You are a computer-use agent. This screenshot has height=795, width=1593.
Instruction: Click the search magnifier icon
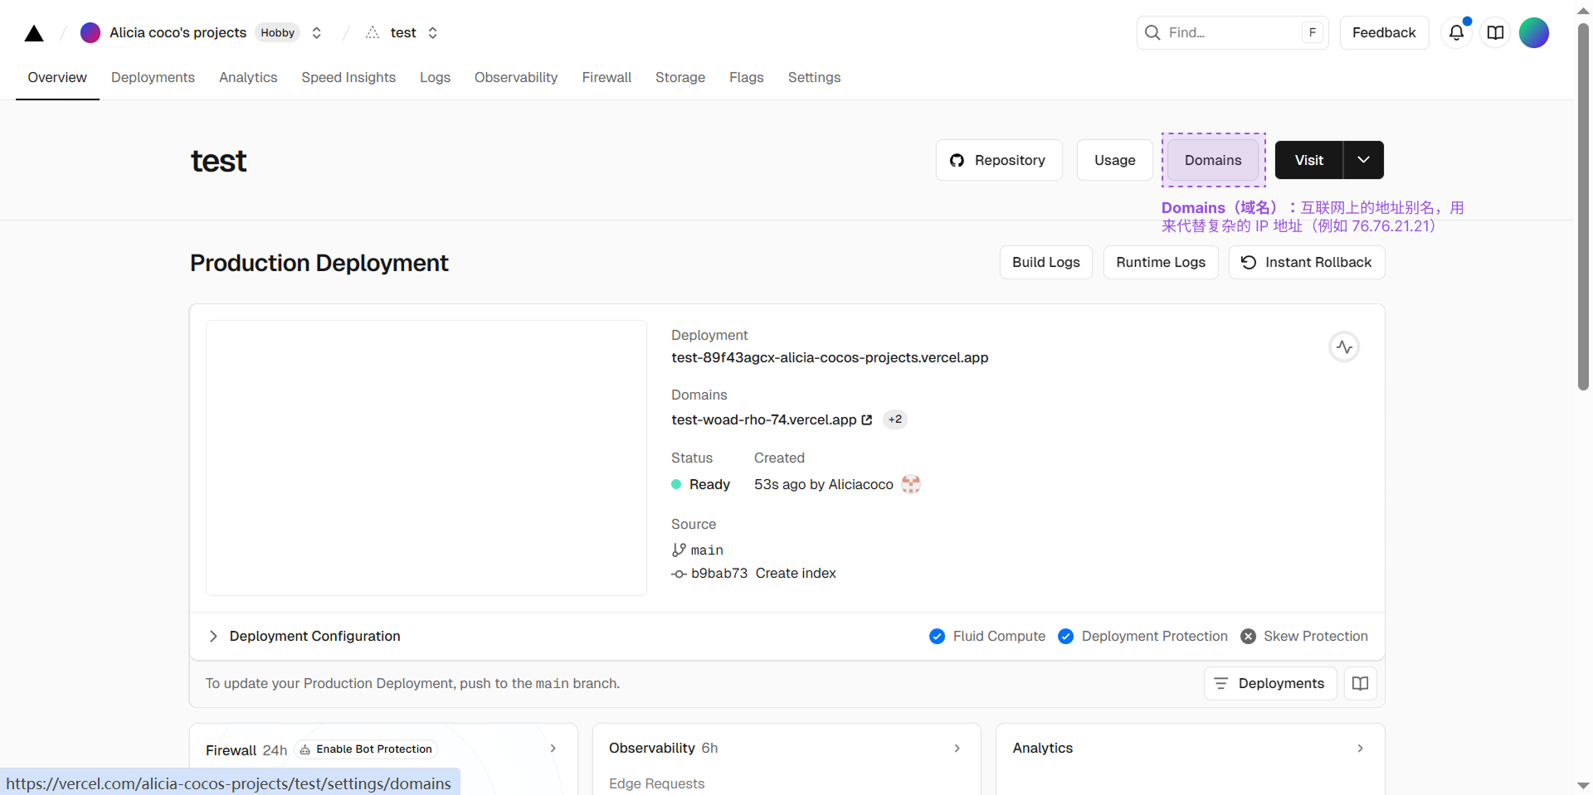click(1152, 32)
